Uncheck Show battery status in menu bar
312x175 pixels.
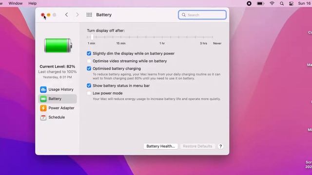click(89, 86)
